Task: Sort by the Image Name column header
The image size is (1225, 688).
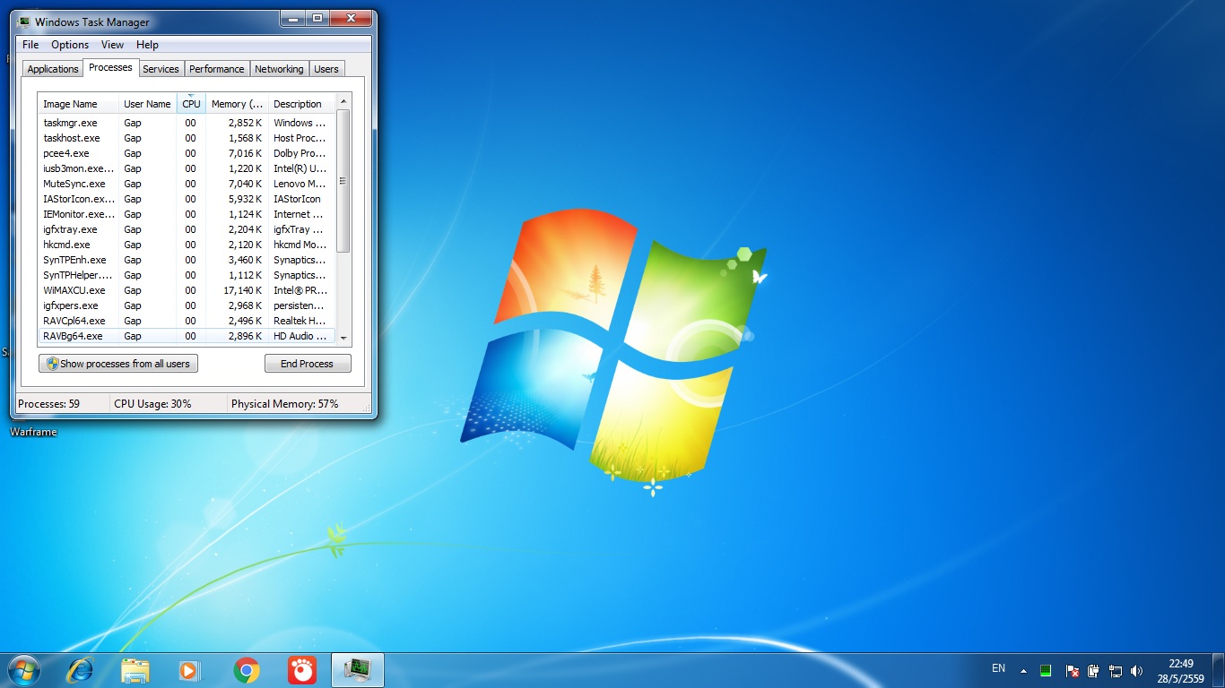Action: pos(78,104)
